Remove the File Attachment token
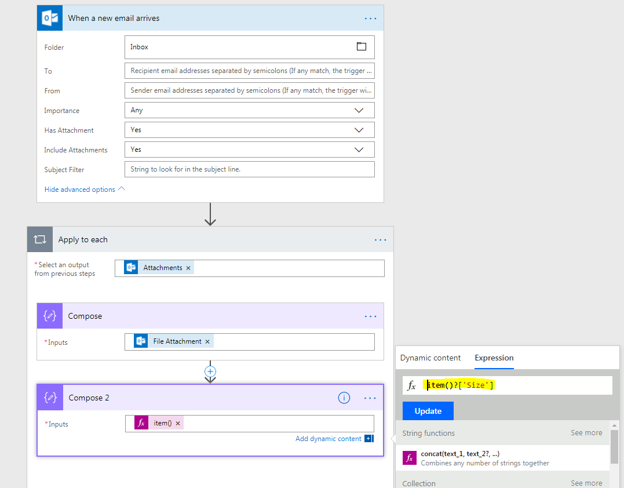624x488 pixels. tap(207, 341)
